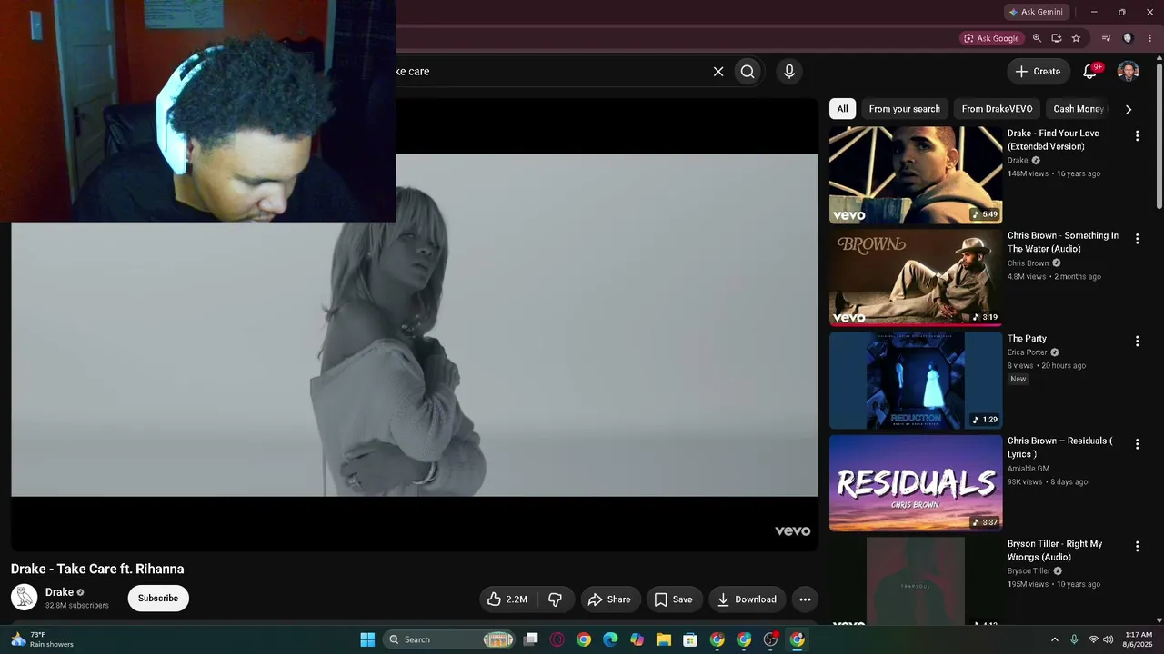Open the title 'Drake - Find Your Love (Extended Version)'
This screenshot has height=654, width=1164.
(x=1053, y=140)
